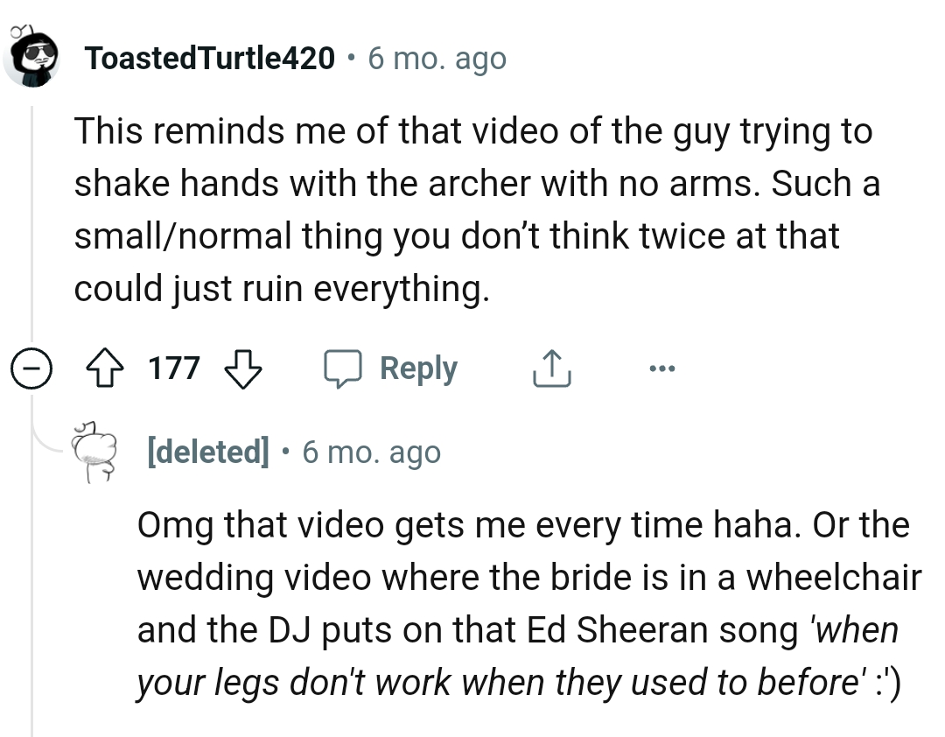Downvote ToastedTurtle420's comment
Image resolution: width=945 pixels, height=737 pixels.
pos(245,368)
